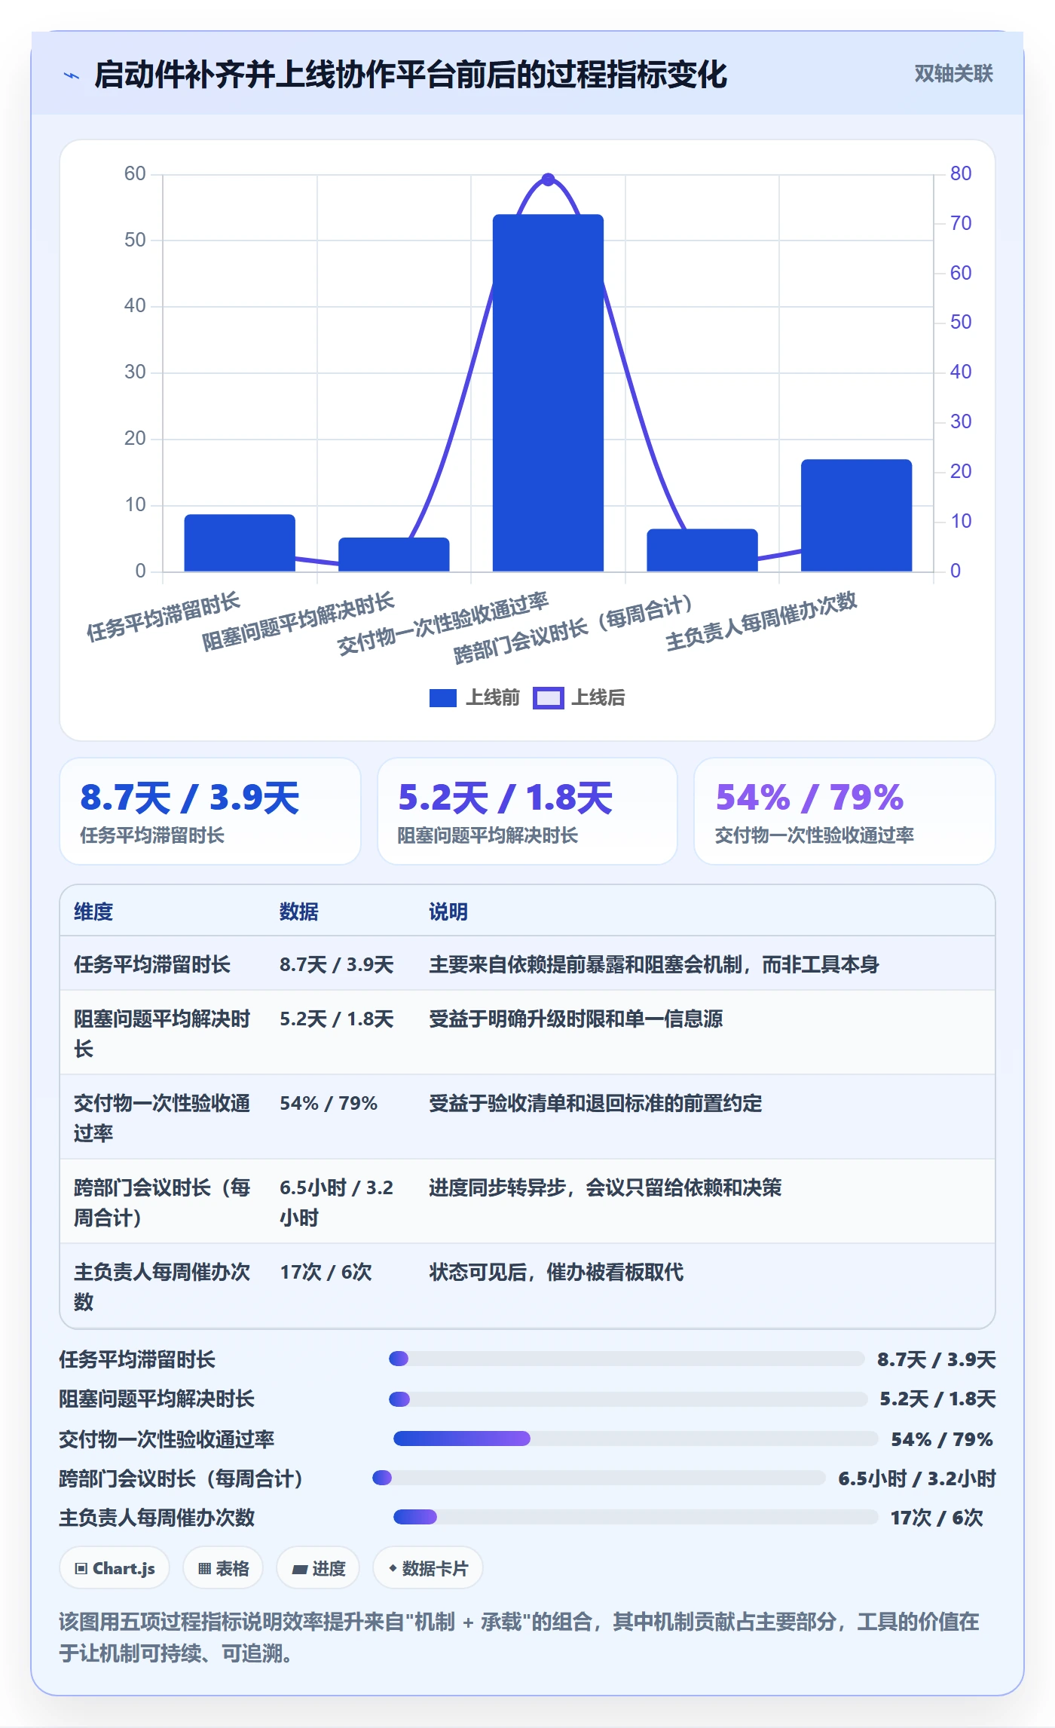Click the 跨部门会议时长 bar in chart

tap(702, 550)
